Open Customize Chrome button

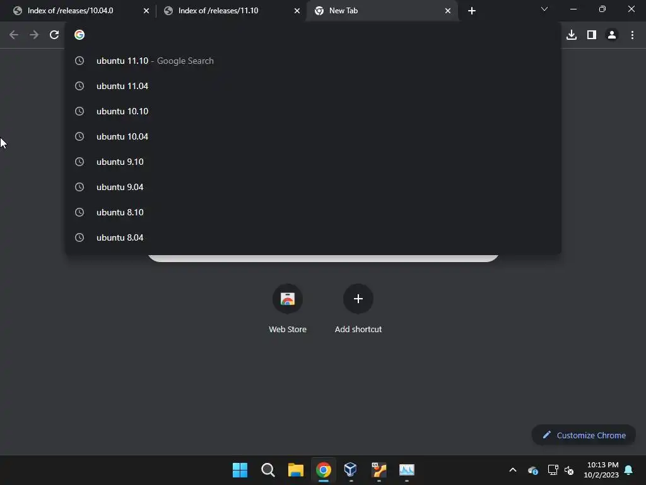click(x=584, y=436)
